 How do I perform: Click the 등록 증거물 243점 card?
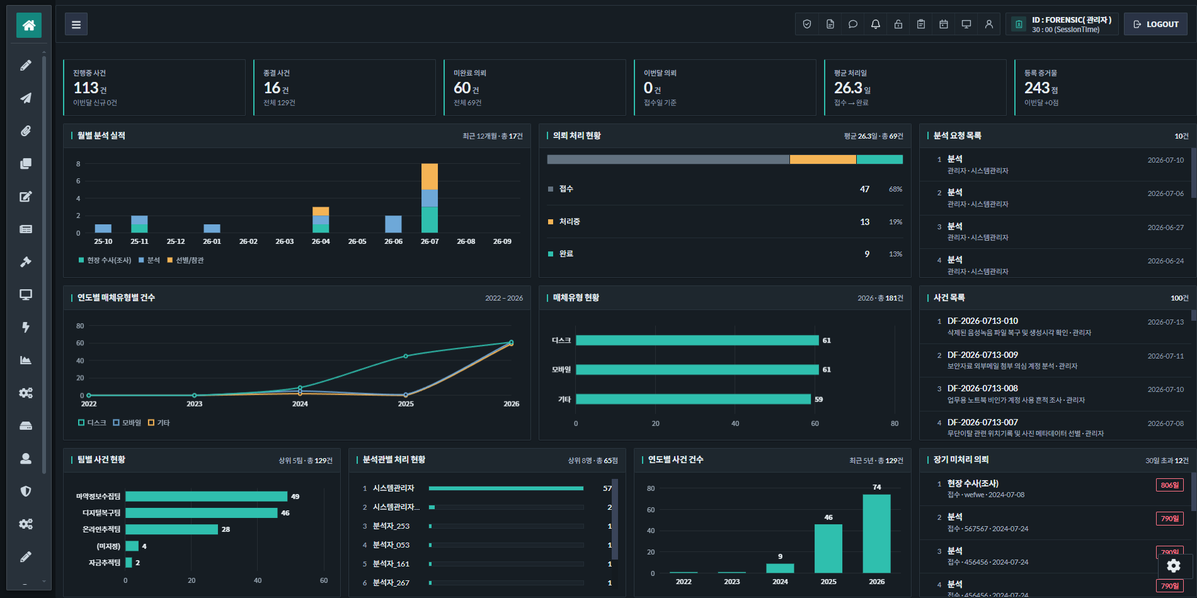[1106, 88]
